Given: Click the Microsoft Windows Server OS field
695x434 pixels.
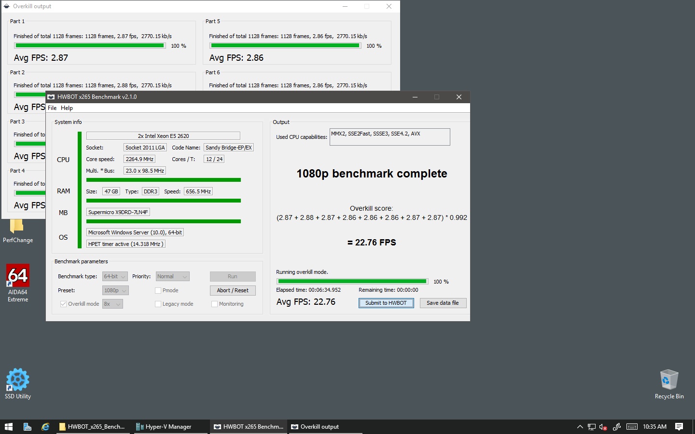Looking at the screenshot, I should pyautogui.click(x=135, y=232).
